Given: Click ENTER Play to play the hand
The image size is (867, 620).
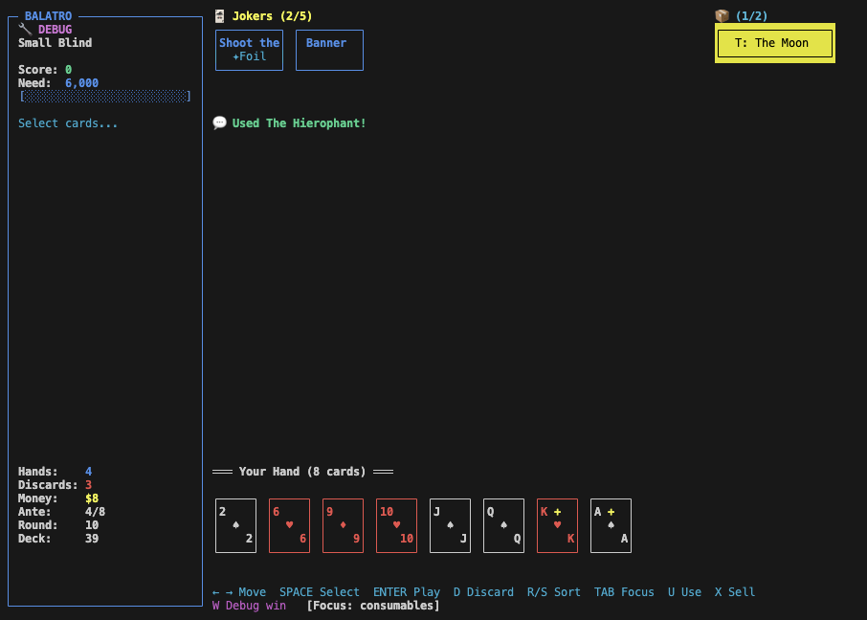Looking at the screenshot, I should coord(407,591).
